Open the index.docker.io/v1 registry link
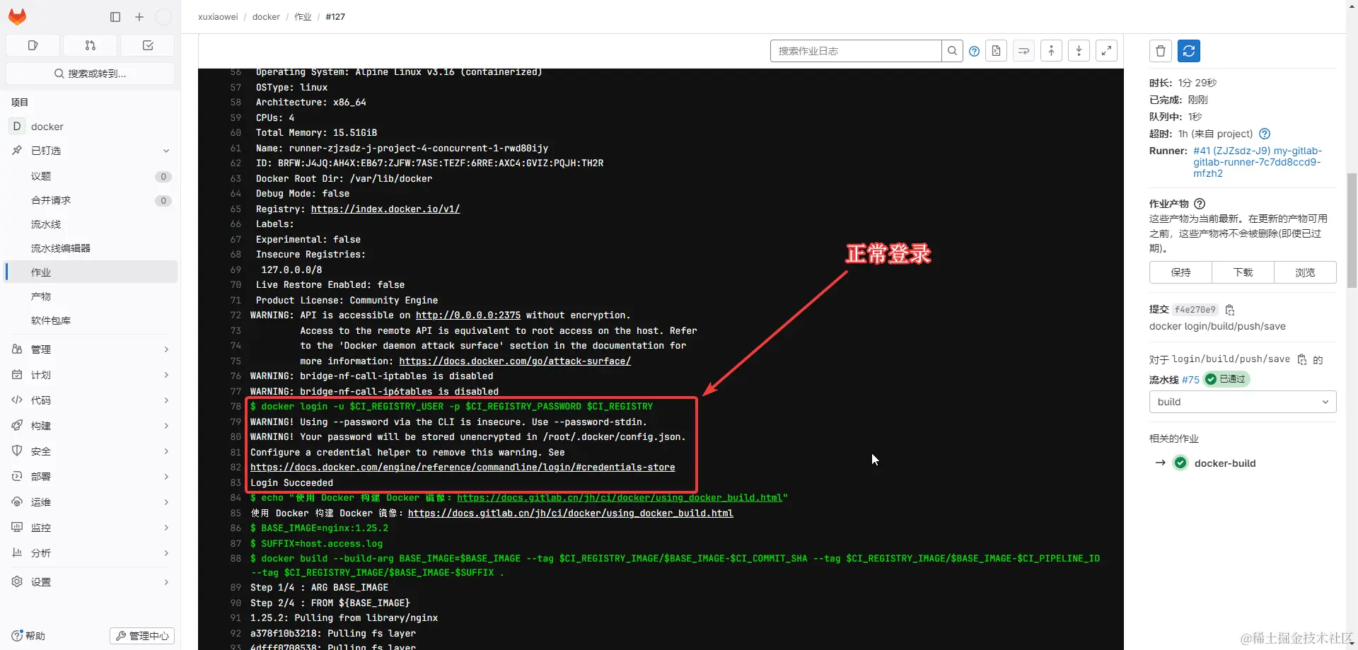The height and width of the screenshot is (650, 1358). pos(385,209)
